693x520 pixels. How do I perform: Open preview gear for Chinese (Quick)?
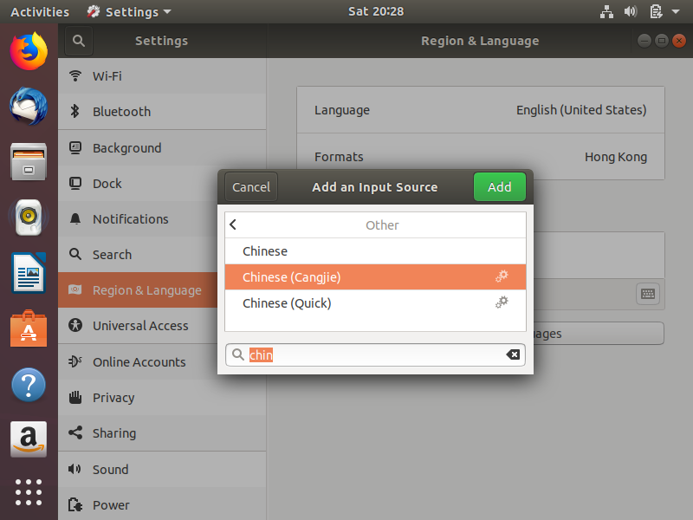[x=502, y=302]
